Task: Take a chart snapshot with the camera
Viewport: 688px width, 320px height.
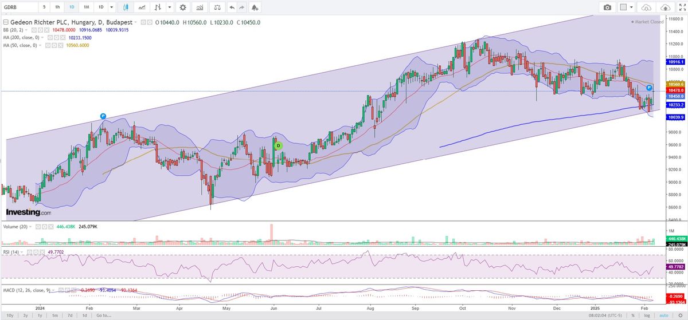Action: coord(607,7)
